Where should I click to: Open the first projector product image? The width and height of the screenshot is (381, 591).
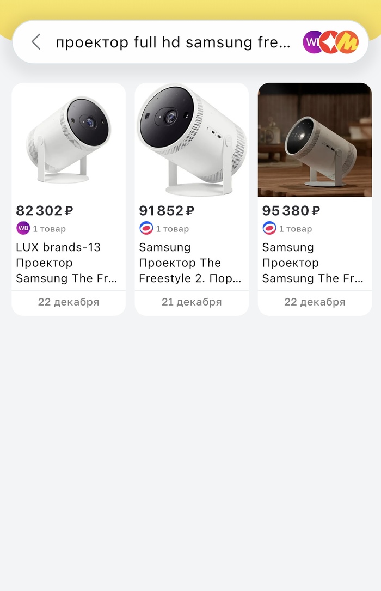point(69,140)
